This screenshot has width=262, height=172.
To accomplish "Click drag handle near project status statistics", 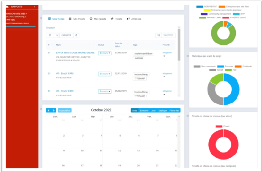I will (x=188, y=56).
